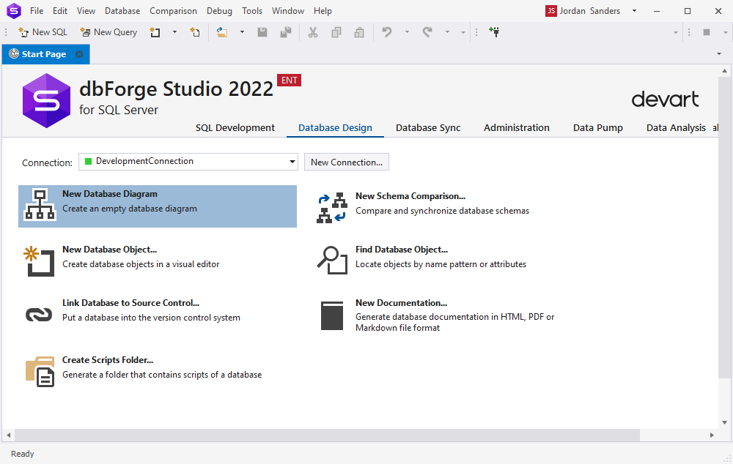Click the New Database Diagram title link
The image size is (733, 464).
110,194
